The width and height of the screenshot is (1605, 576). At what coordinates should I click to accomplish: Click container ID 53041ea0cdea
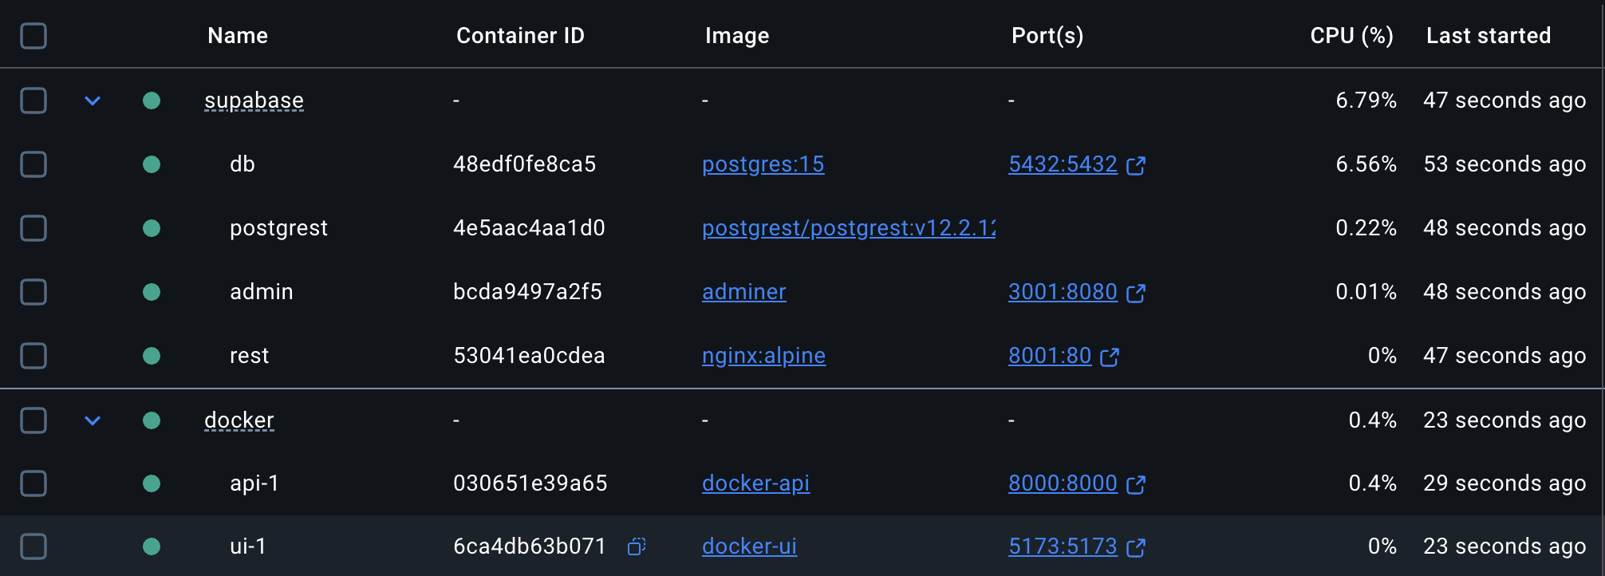pos(529,356)
